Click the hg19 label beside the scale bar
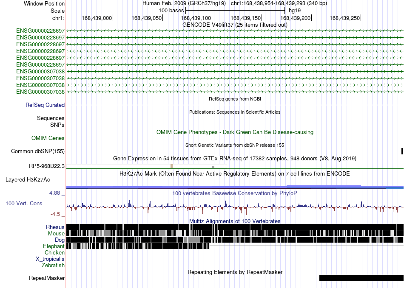The image size is (404, 288). (x=295, y=11)
